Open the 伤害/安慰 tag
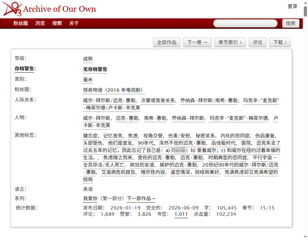This screenshot has width=308, height=240. tap(179, 136)
